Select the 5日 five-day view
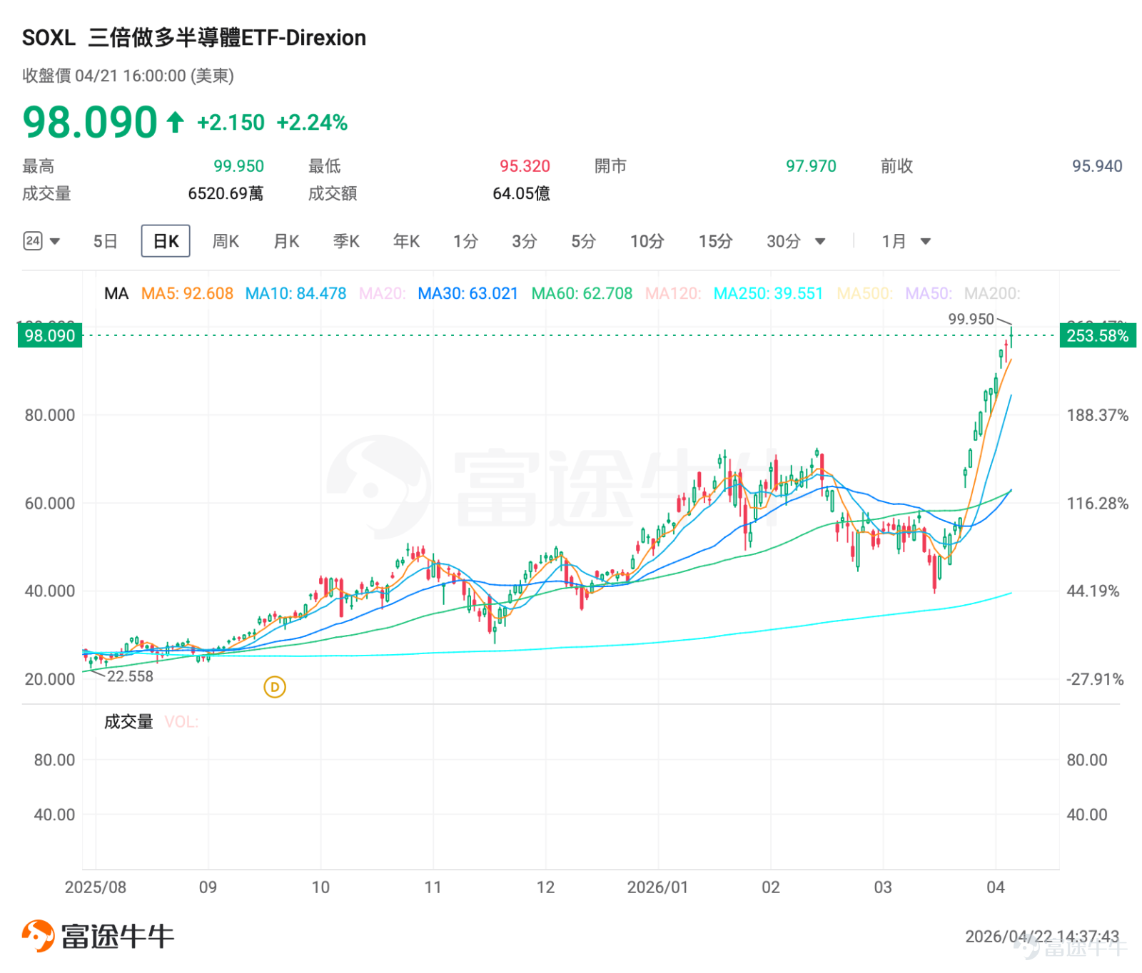Image resolution: width=1142 pixels, height=973 pixels. pos(106,241)
